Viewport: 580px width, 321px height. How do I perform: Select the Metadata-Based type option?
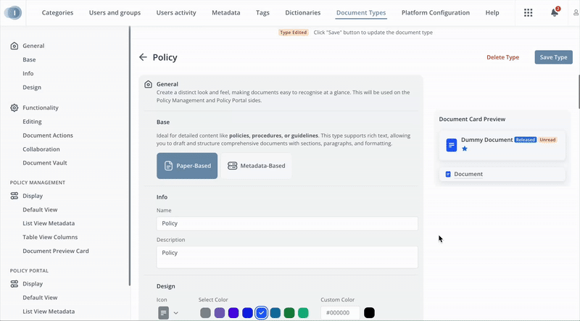click(x=256, y=166)
